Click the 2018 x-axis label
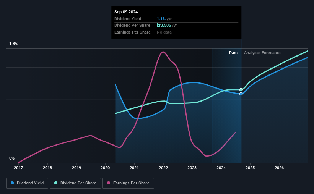The height and width of the screenshot is (194, 314). pyautogui.click(x=47, y=168)
